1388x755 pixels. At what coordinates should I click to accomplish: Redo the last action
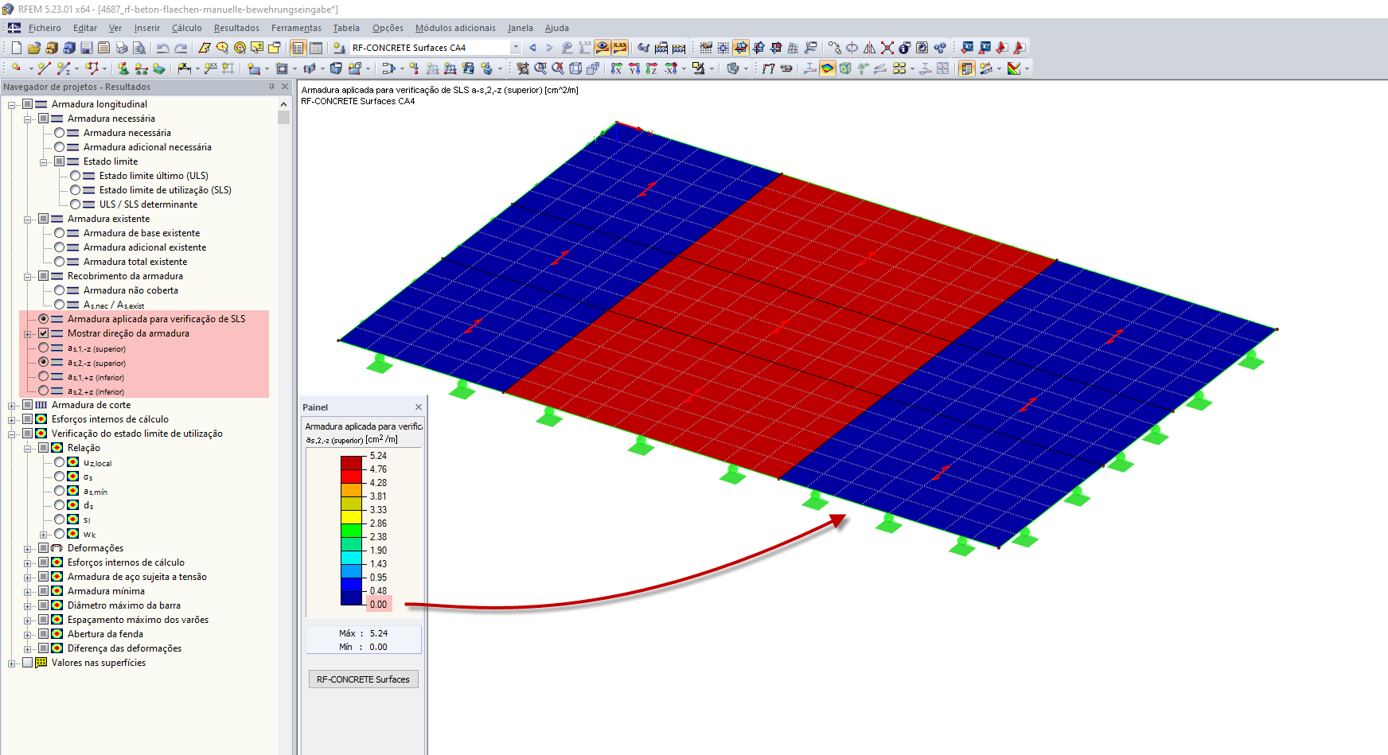[181, 48]
